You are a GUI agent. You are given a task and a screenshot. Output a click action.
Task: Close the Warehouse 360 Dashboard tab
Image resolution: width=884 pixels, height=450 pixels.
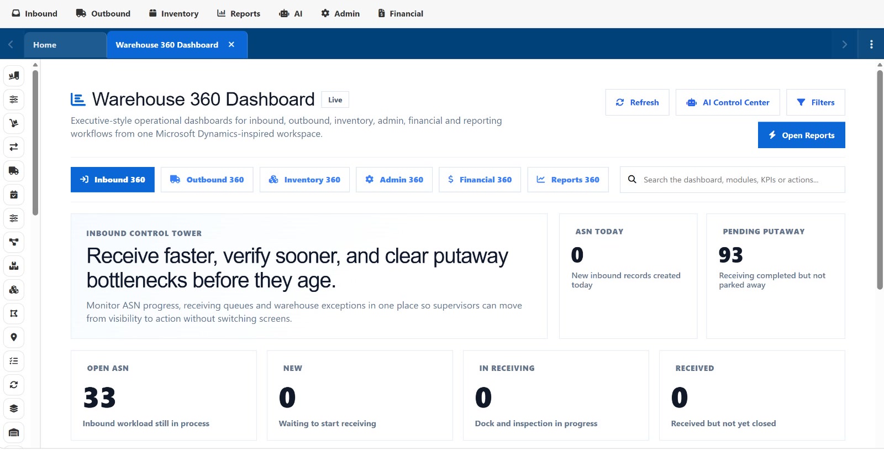click(x=231, y=45)
